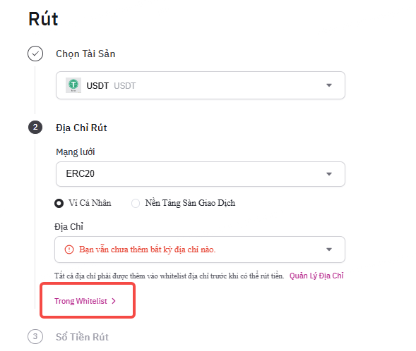
Task: Open the Số Tiền Rút step heading
Action: (x=82, y=337)
